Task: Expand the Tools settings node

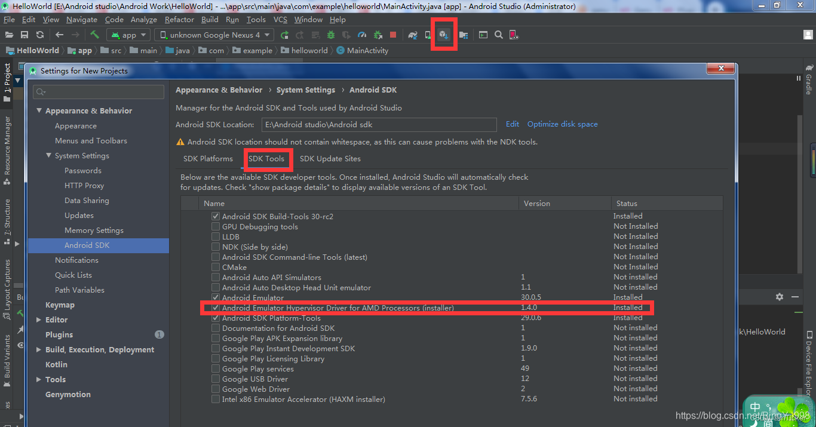Action: 39,379
